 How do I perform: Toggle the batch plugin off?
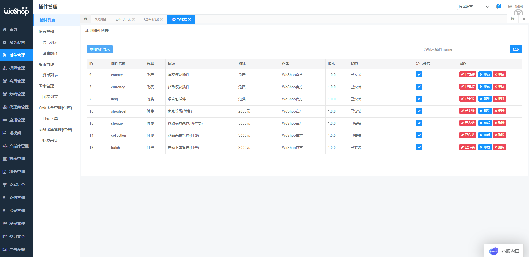(419, 147)
